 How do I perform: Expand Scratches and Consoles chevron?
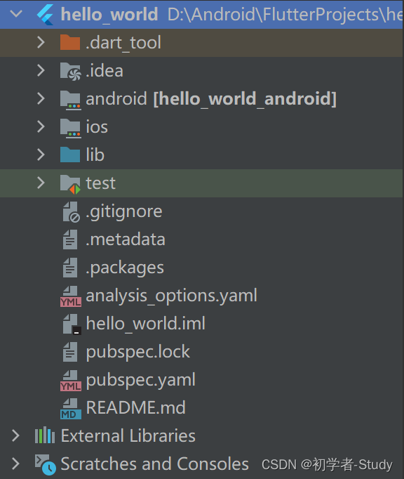(x=15, y=464)
